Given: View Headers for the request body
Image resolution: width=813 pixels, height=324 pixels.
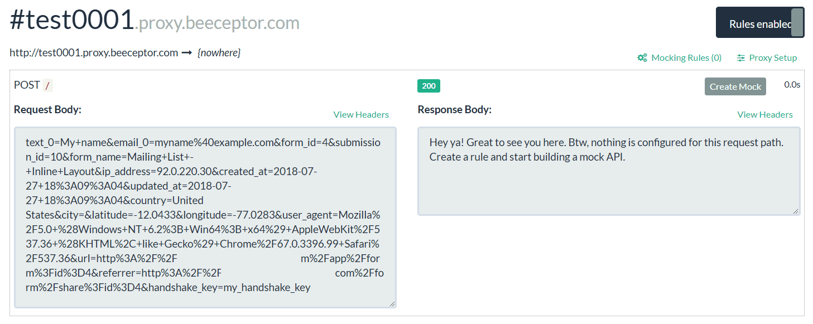Looking at the screenshot, I should click(x=361, y=115).
